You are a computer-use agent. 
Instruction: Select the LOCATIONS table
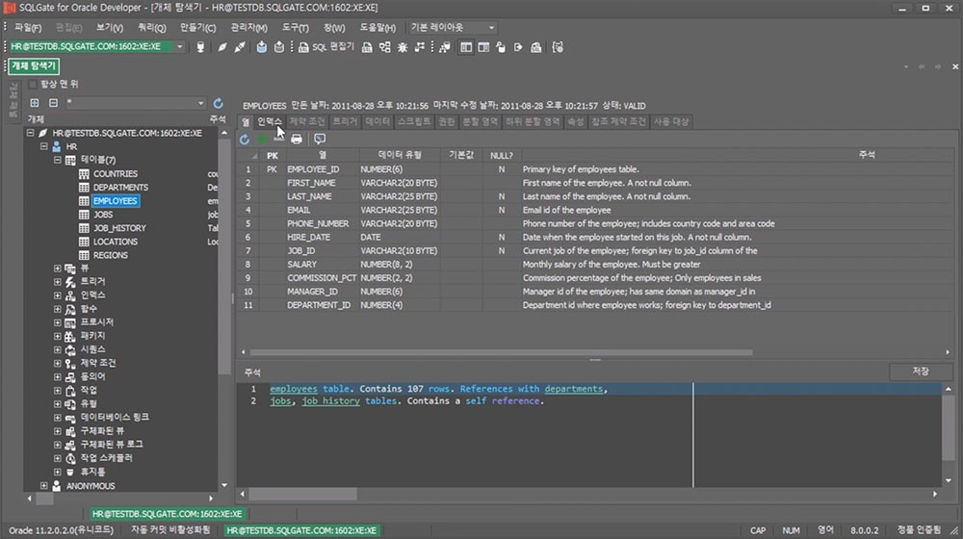tap(115, 242)
